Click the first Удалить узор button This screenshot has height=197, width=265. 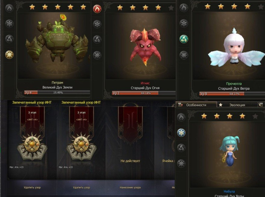[x=32, y=187]
